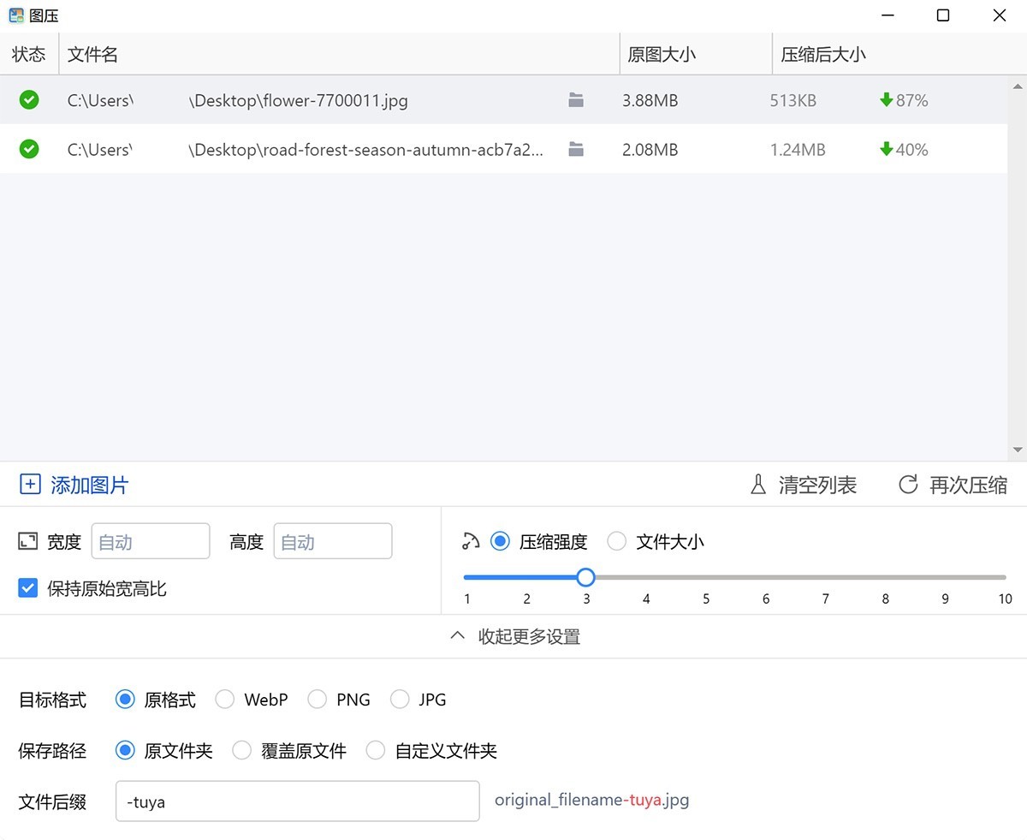This screenshot has height=840, width=1027.
Task: Select 自定义文件夹 save path option
Action: (x=376, y=750)
